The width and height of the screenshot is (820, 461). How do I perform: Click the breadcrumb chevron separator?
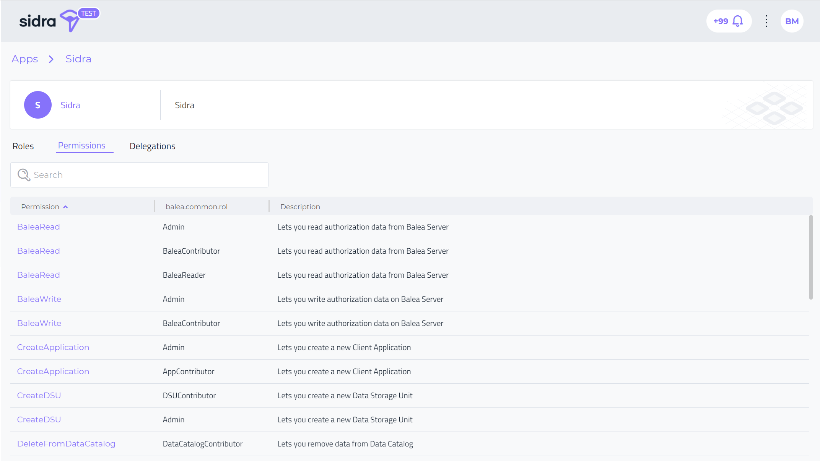click(x=51, y=59)
